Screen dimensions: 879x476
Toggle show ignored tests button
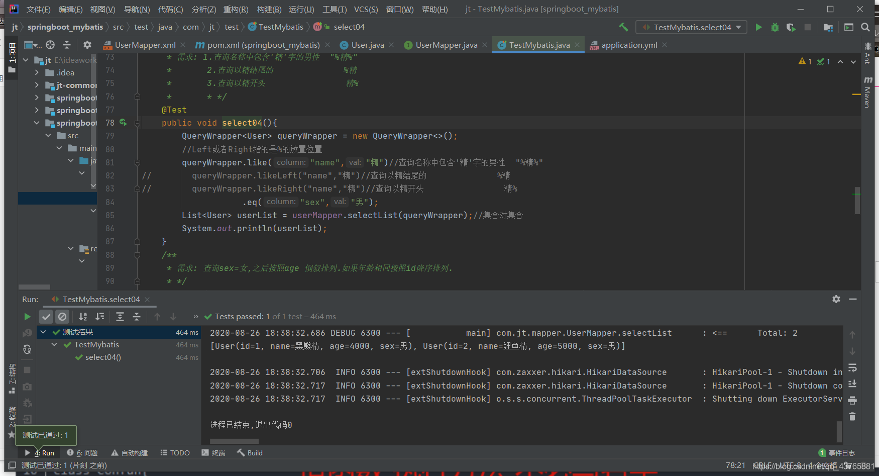point(62,317)
